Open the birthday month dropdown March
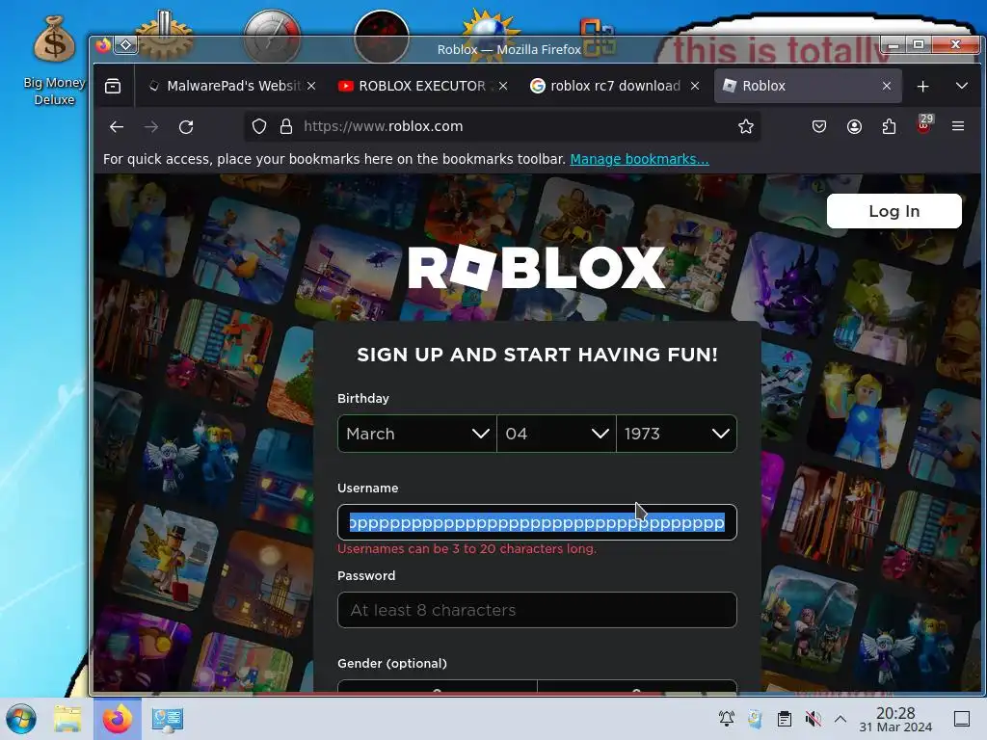The height and width of the screenshot is (740, 987). pyautogui.click(x=416, y=434)
